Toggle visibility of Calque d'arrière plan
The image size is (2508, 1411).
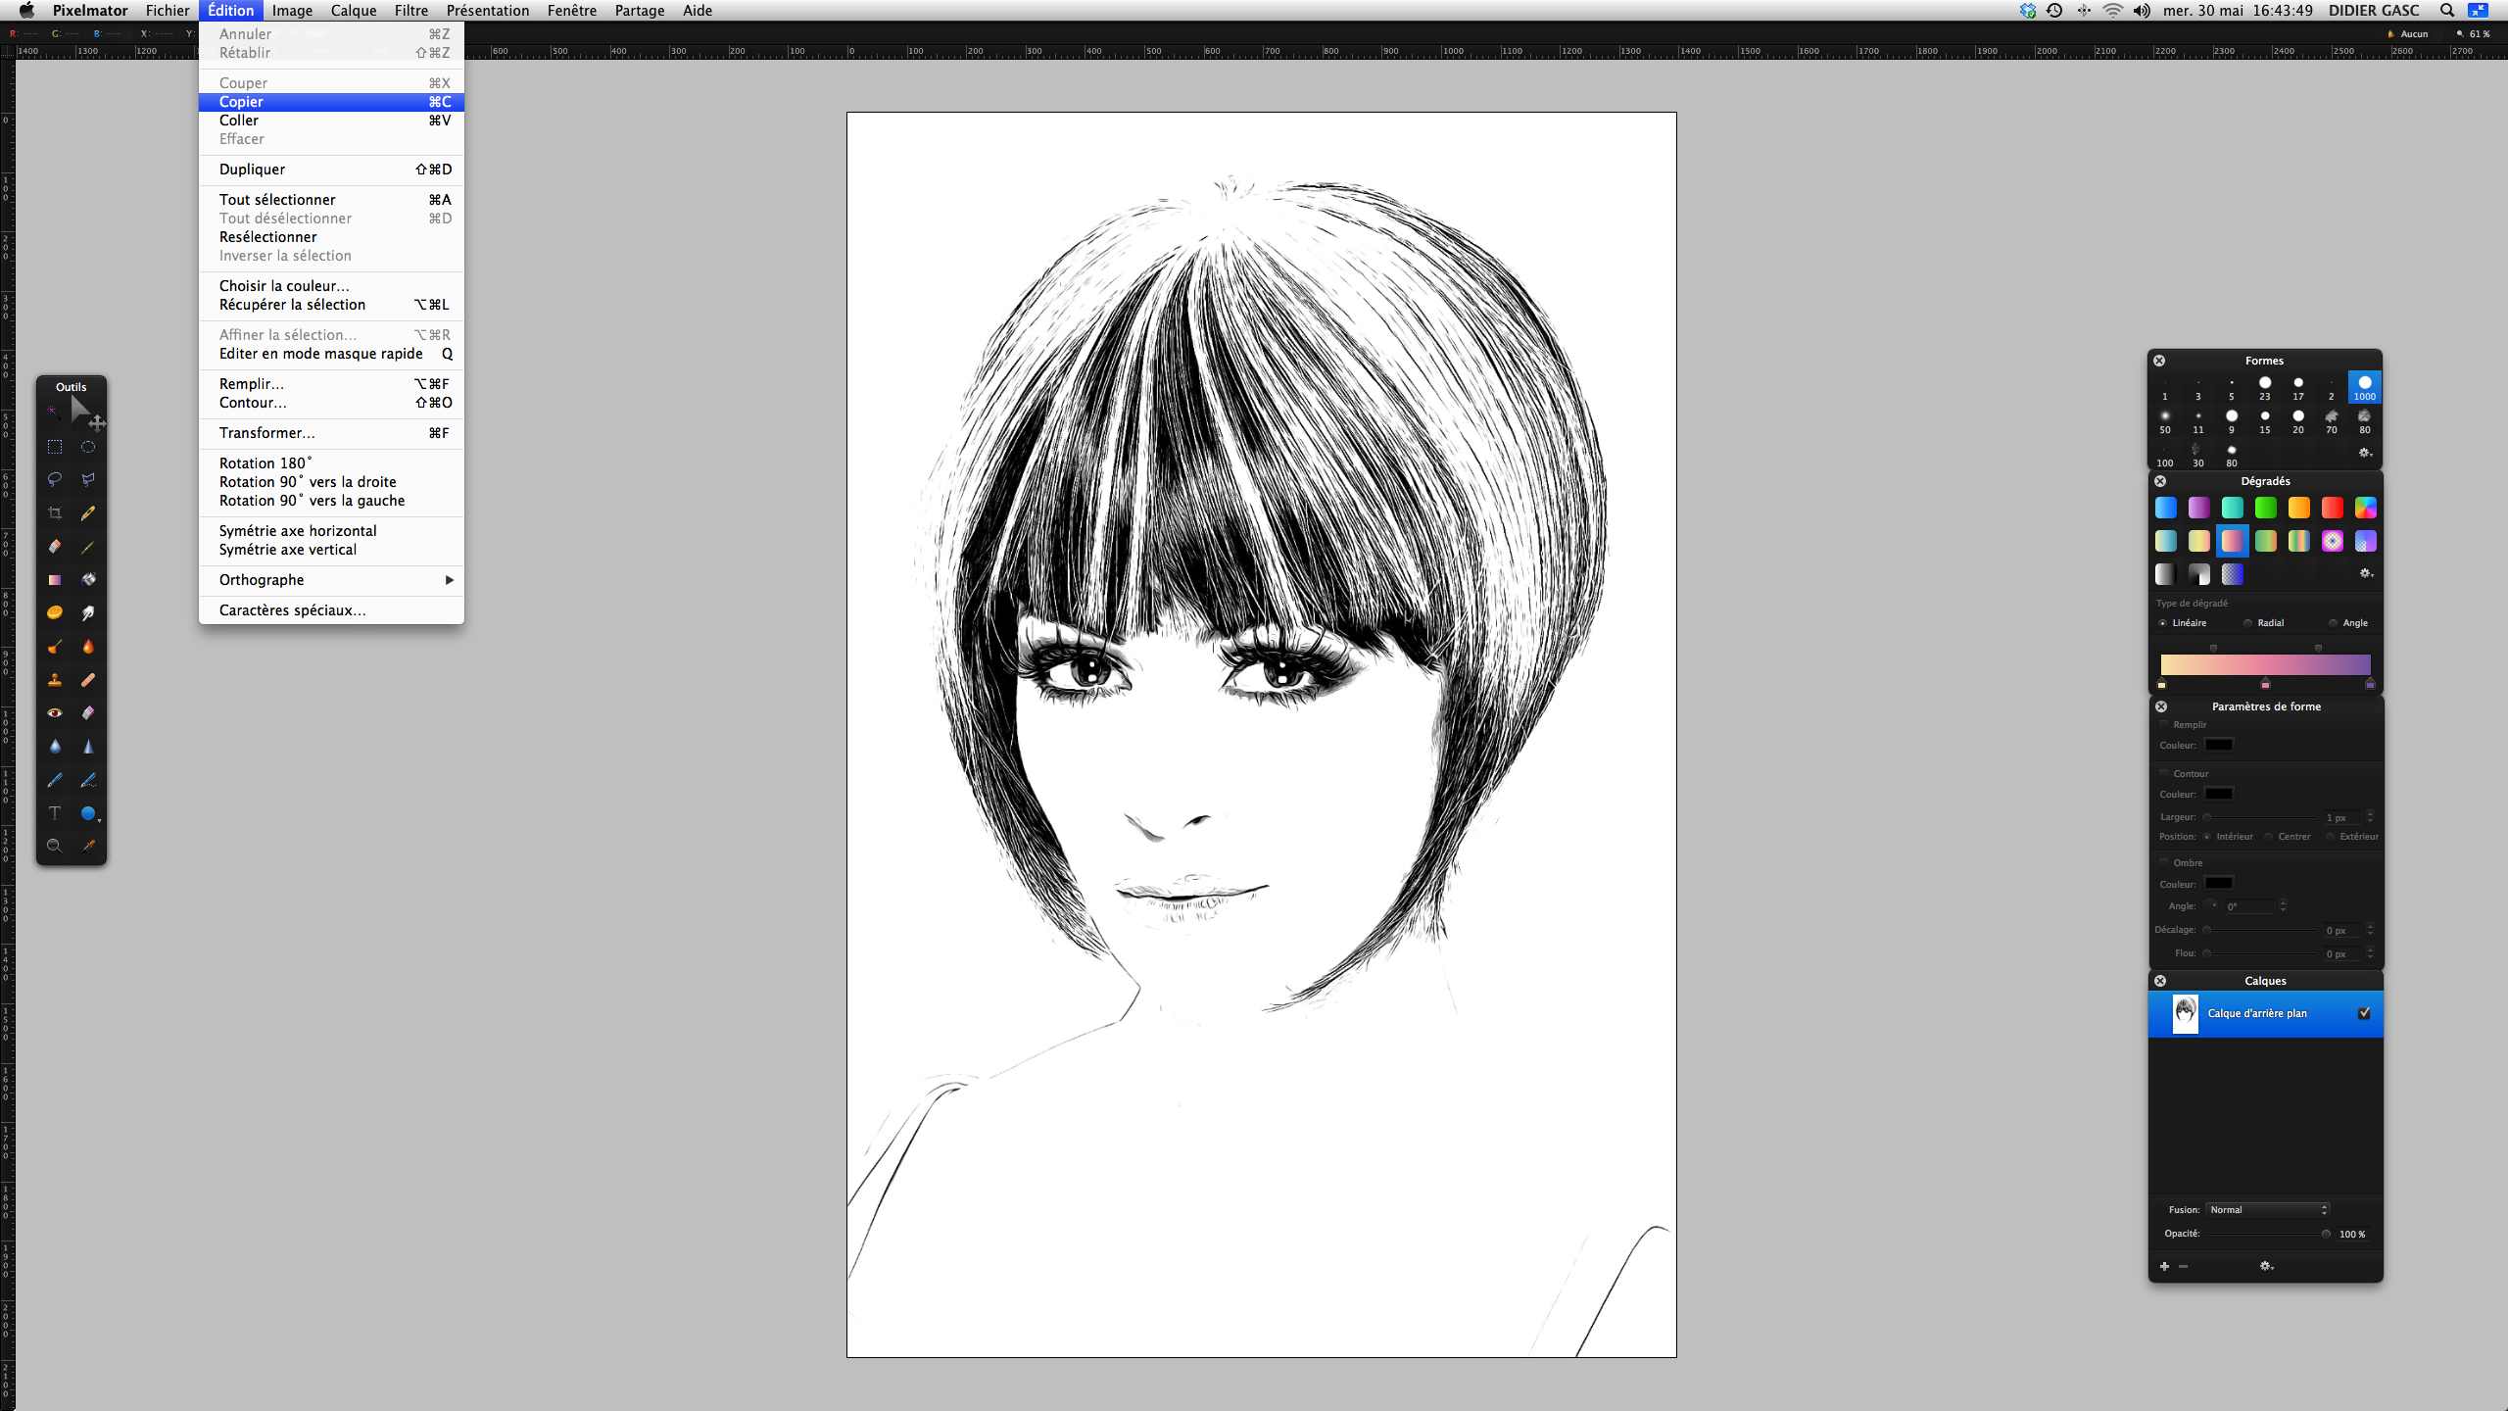2364,1013
